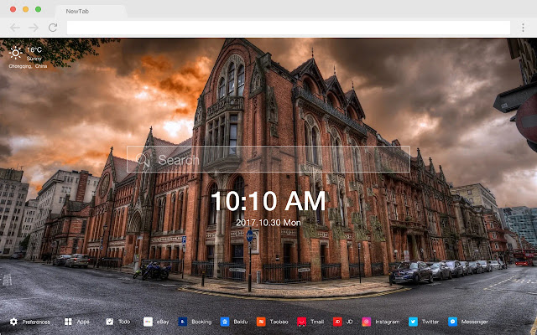Click inside the Search box
537x335 pixels.
268,159
